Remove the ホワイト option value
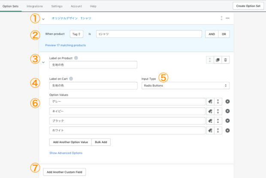The width and height of the screenshot is (266, 178). tap(227, 131)
